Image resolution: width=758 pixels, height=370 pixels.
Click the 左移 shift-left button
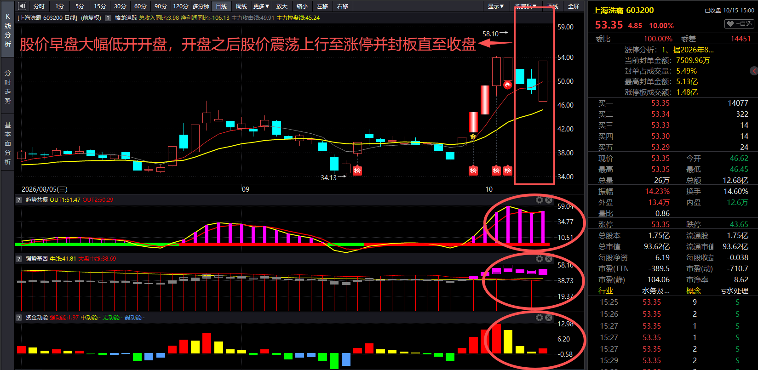pyautogui.click(x=322, y=6)
